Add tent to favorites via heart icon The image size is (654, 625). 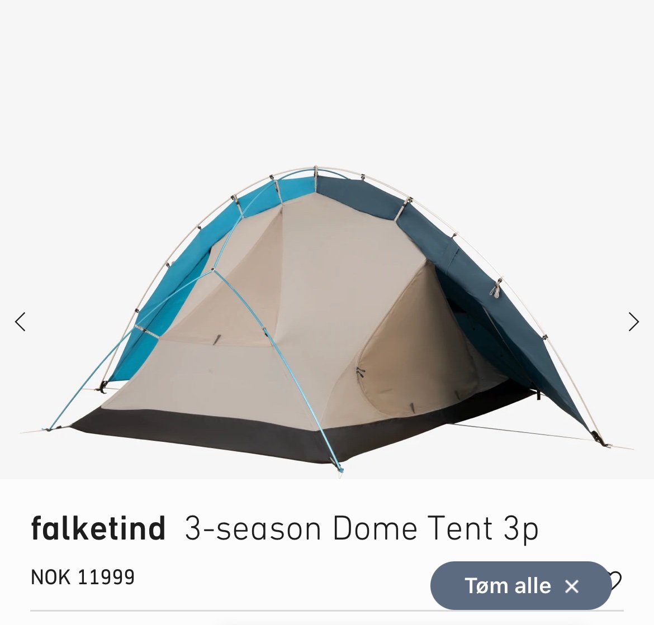[x=617, y=580]
